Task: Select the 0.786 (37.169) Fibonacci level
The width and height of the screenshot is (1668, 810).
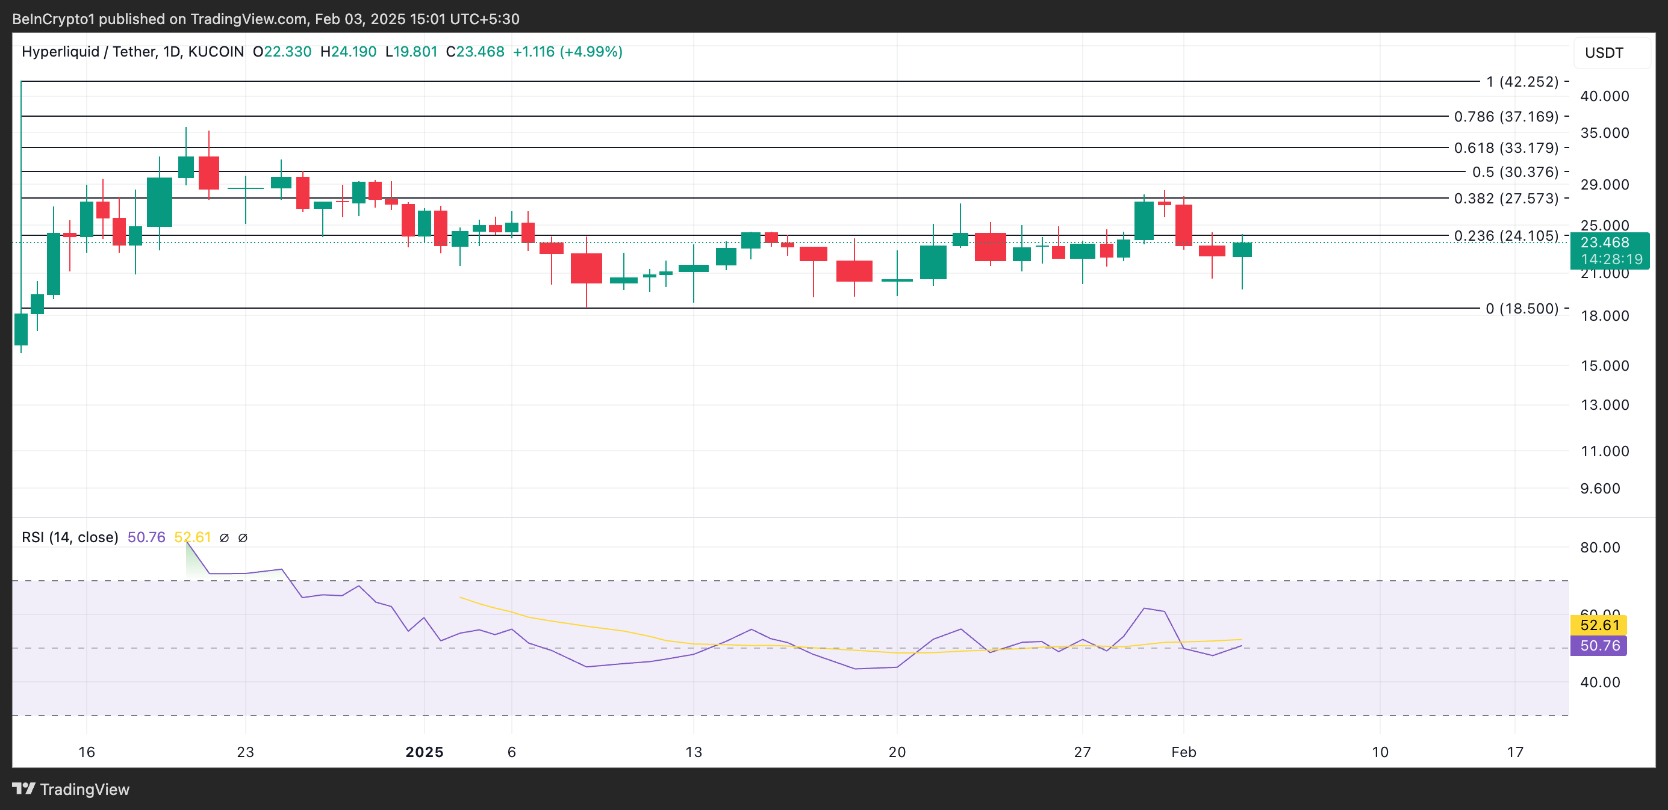Action: click(1505, 117)
